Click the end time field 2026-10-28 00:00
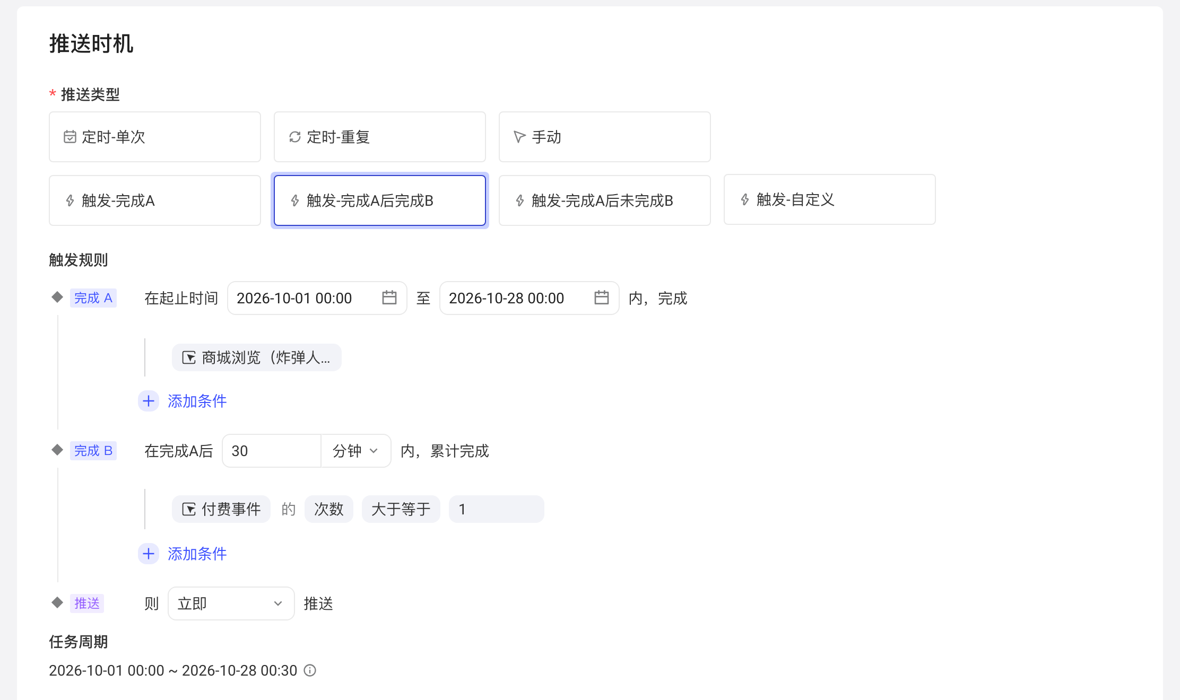This screenshot has height=700, width=1180. pos(530,298)
